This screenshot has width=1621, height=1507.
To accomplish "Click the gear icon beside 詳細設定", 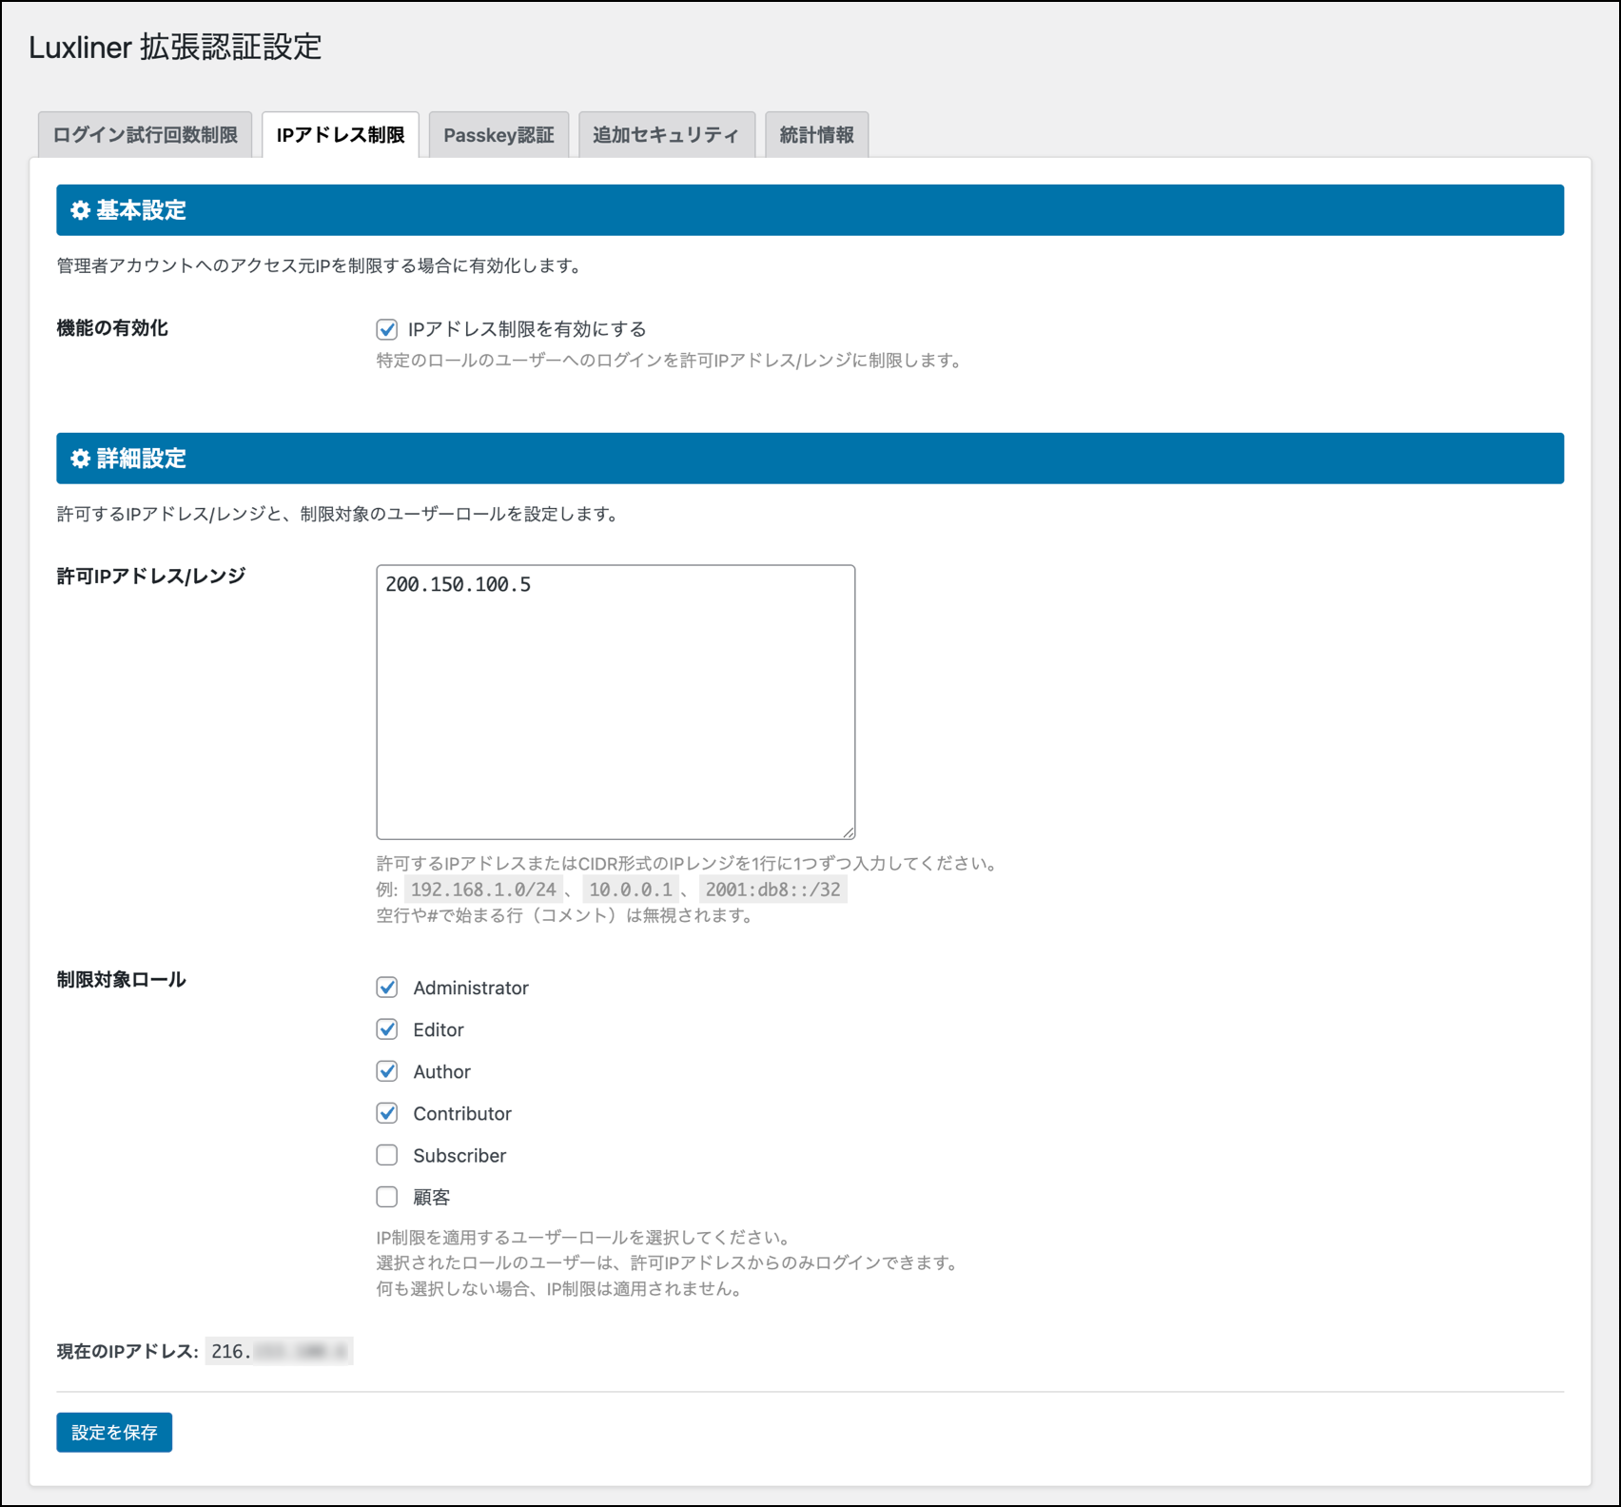I will (x=81, y=459).
